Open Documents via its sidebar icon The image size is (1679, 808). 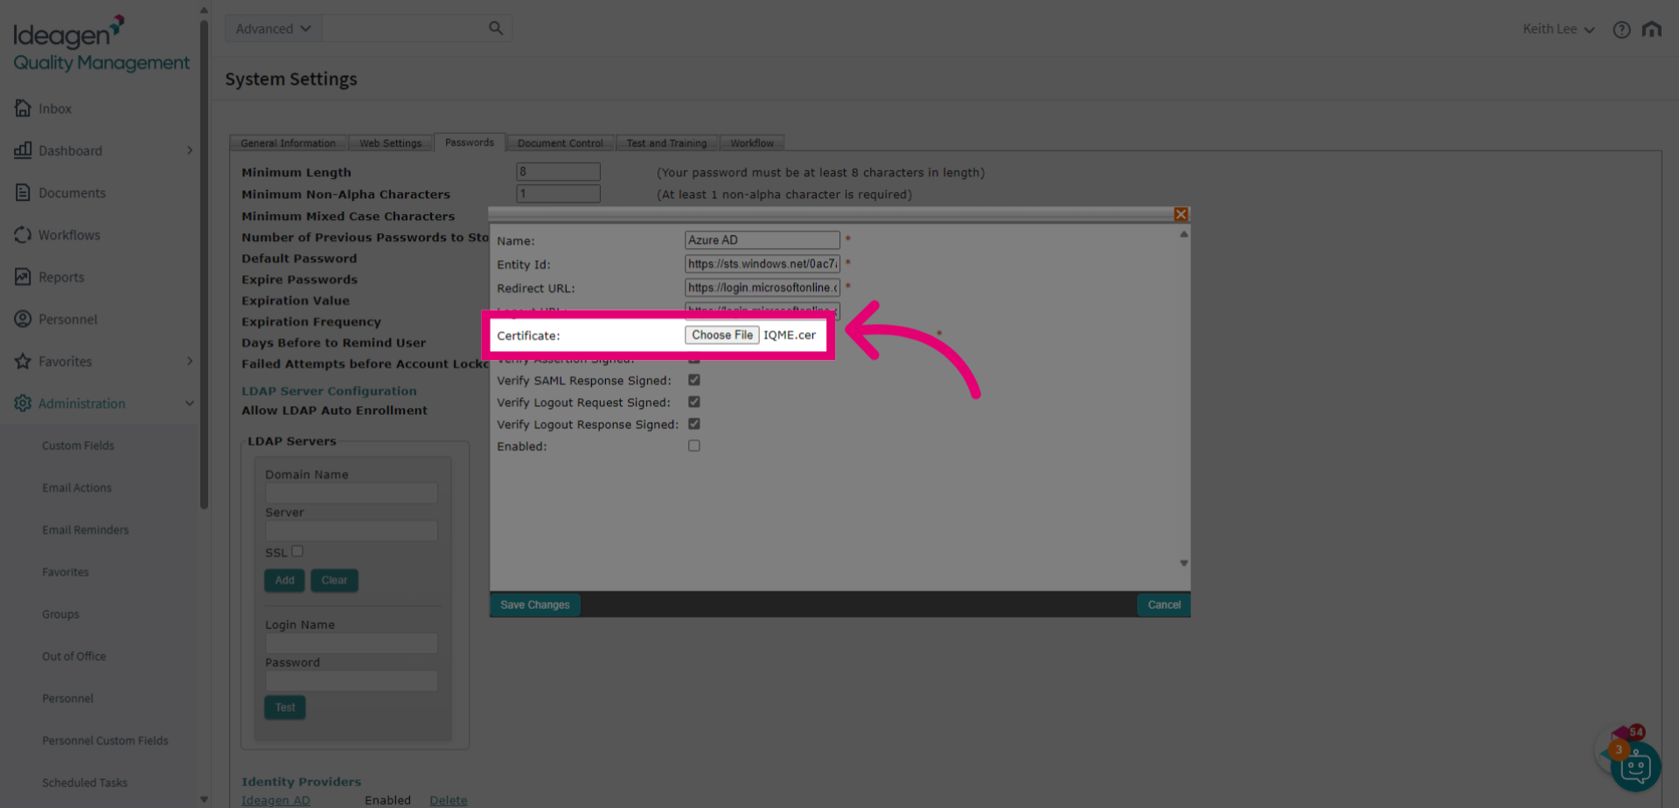tap(23, 192)
